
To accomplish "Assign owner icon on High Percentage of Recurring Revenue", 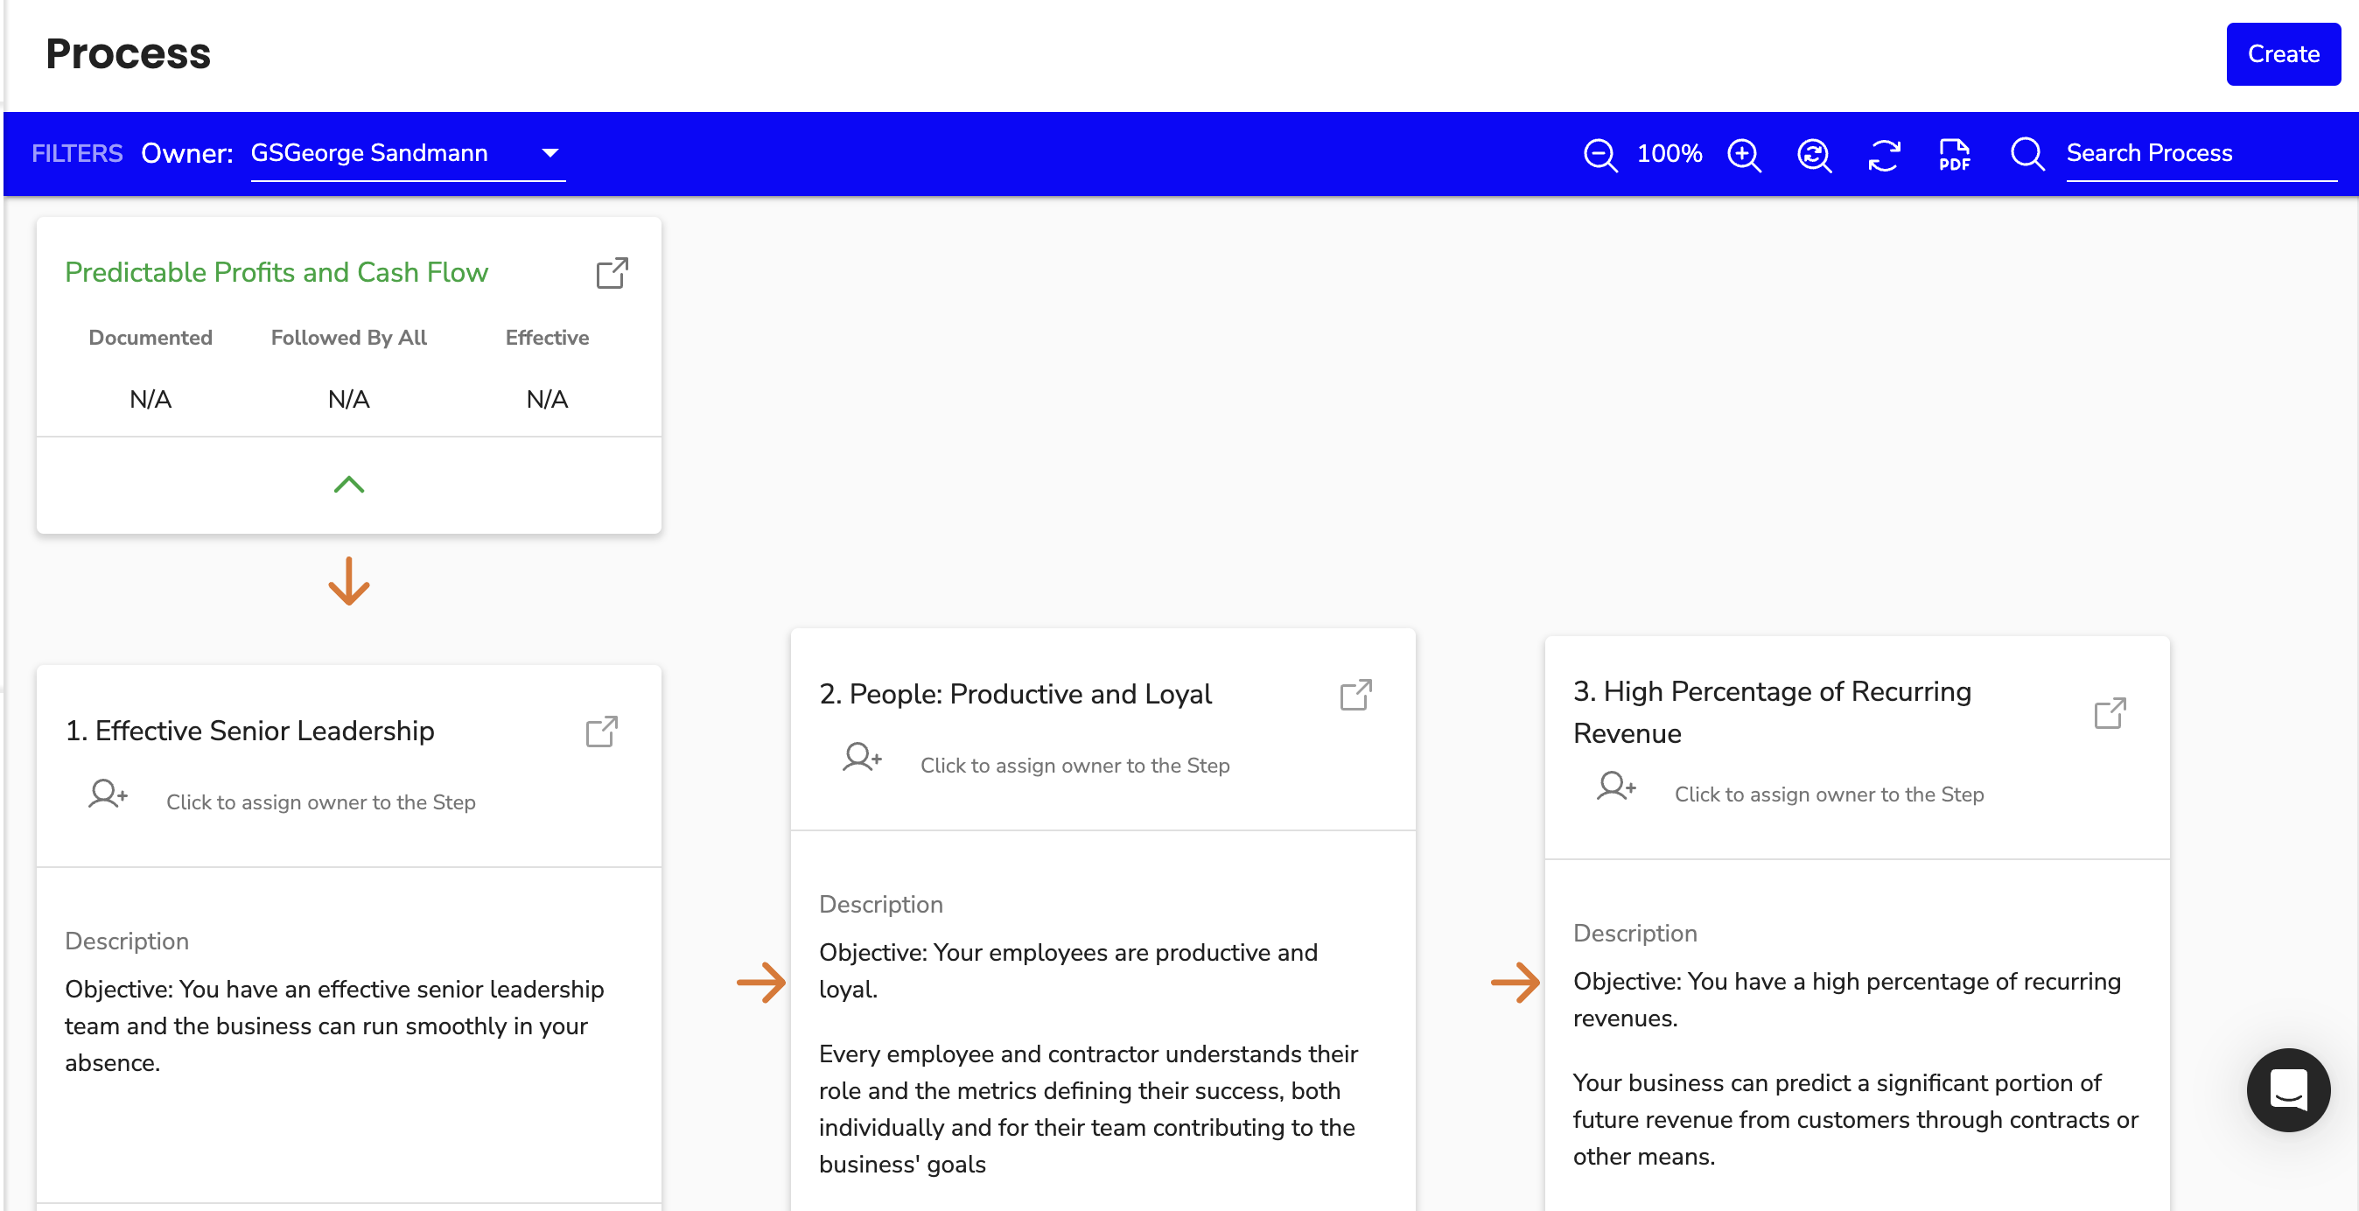I will point(1615,786).
